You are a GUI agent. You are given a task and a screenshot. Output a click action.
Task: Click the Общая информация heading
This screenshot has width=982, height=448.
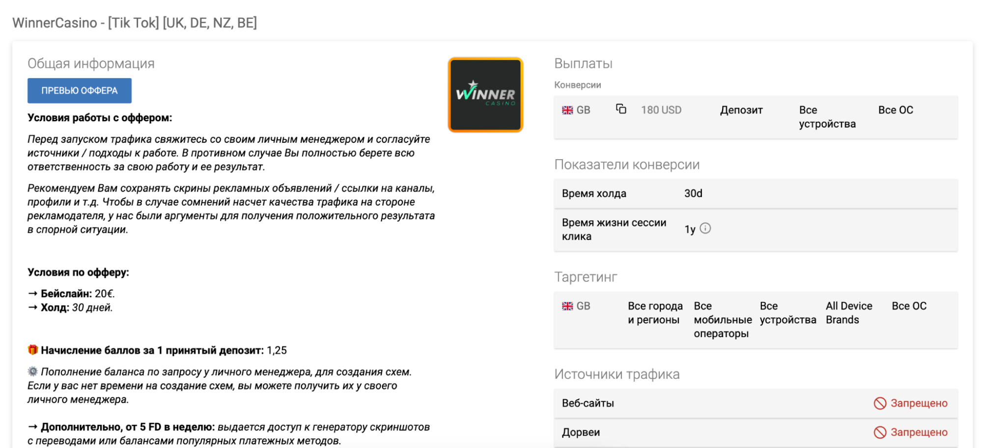point(91,63)
